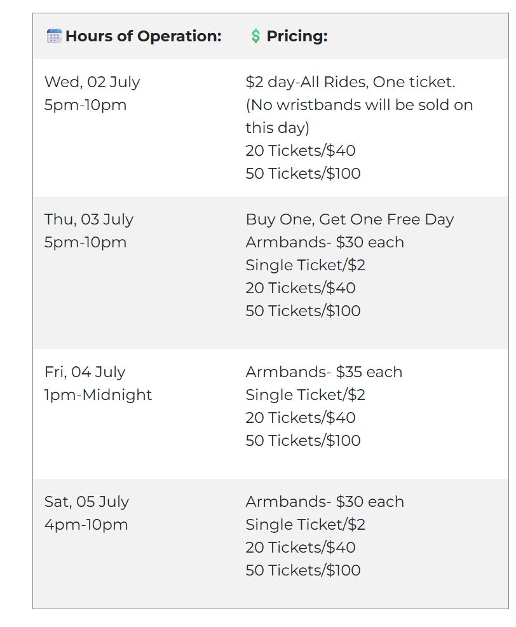This screenshot has height=627, width=516.
Task: Select the Hours of Operation heading
Action: [x=144, y=36]
